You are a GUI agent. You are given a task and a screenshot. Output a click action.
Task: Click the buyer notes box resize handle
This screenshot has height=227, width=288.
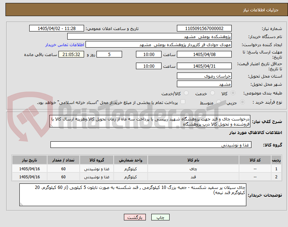pos(21,204)
